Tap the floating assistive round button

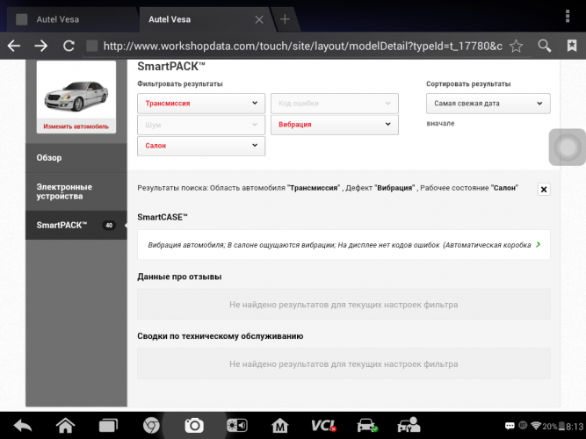(x=568, y=148)
